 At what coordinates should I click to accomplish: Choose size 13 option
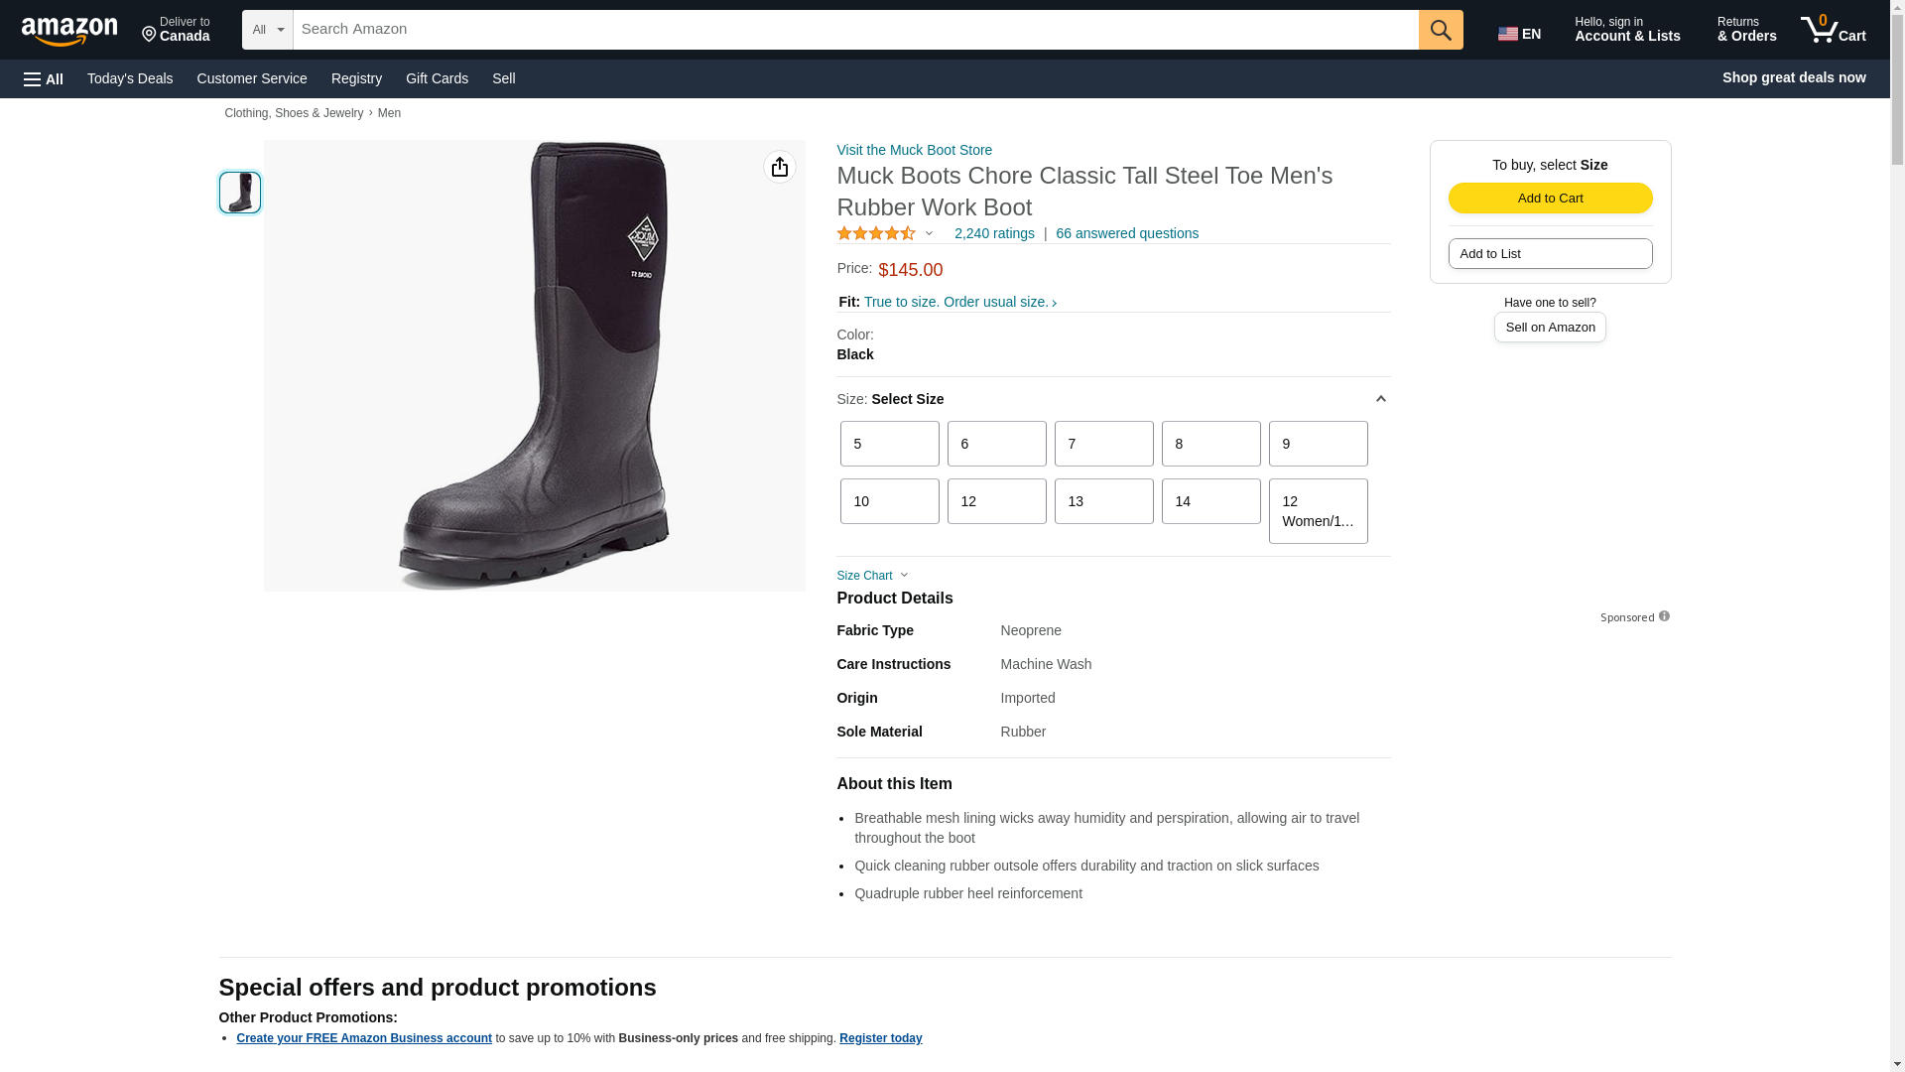(x=1103, y=501)
